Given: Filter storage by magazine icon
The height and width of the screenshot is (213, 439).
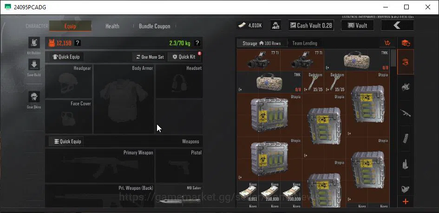Looking at the screenshot, I should click(406, 139).
